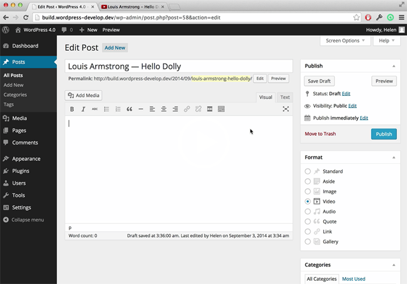
Task: Select the Standard post format
Action: [307, 171]
